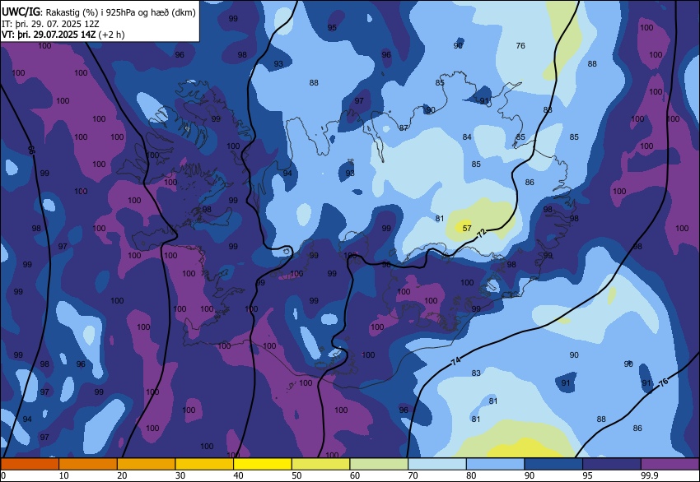Click the dark orange 0–10 legend swatch

(30, 464)
